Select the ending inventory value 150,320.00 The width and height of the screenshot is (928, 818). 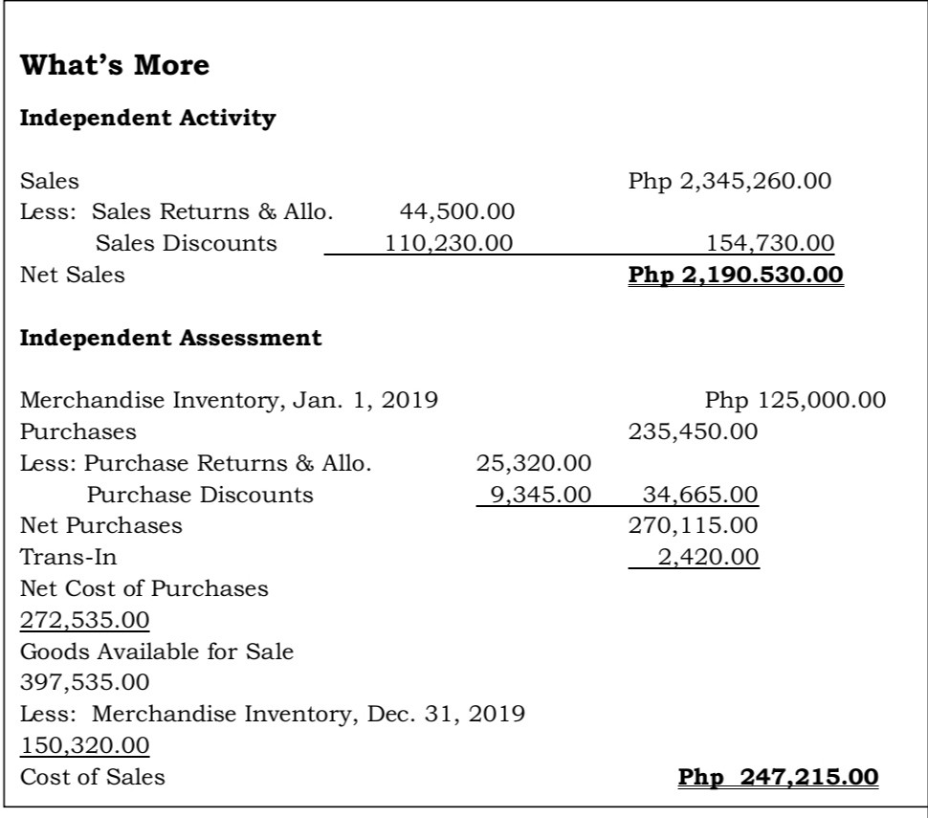pyautogui.click(x=84, y=745)
